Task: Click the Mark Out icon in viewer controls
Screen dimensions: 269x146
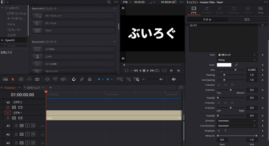Action: pos(178,71)
